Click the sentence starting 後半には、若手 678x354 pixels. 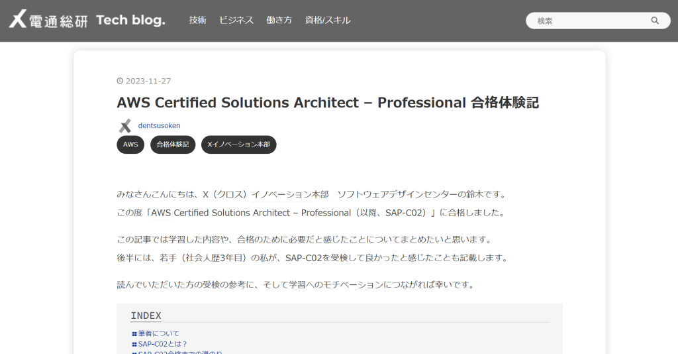[313, 258]
